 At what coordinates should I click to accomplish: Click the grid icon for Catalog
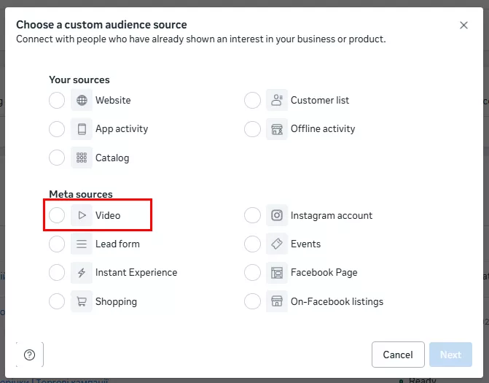tap(82, 158)
